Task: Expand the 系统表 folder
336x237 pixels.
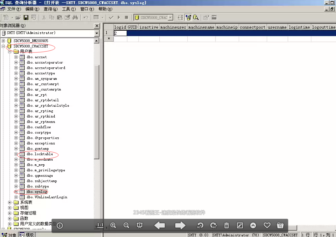Action: pyautogui.click(x=10, y=202)
